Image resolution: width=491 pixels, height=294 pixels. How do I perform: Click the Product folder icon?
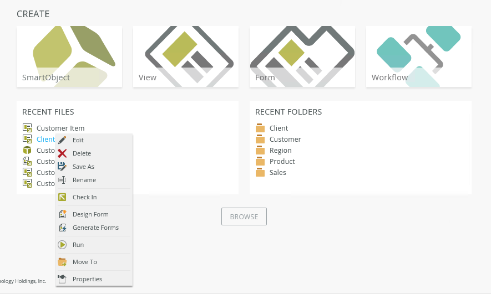pyautogui.click(x=260, y=162)
